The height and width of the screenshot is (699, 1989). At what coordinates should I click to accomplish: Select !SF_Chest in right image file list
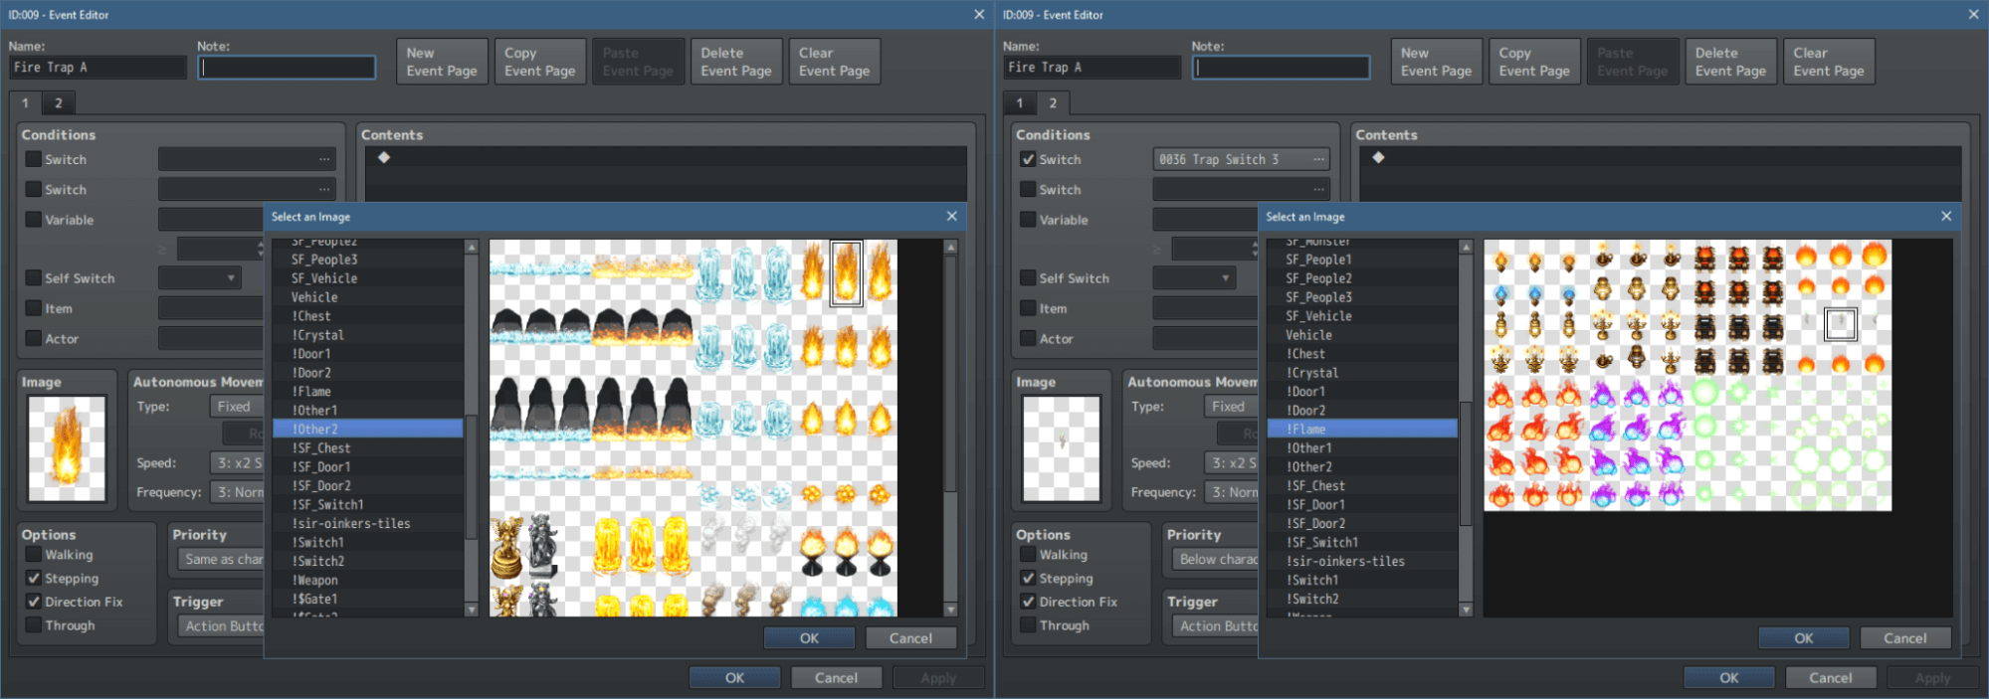pos(1361,486)
